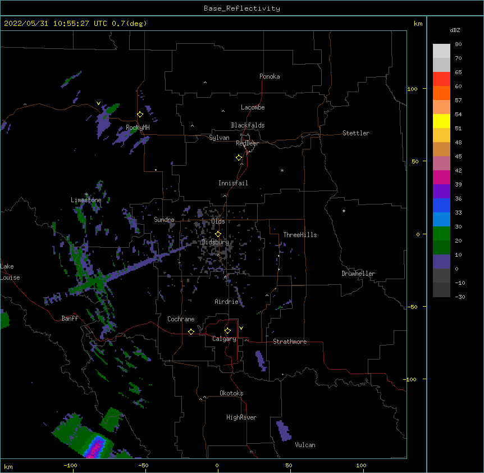The width and height of the screenshot is (484, 473).
Task: Click the yellow diamond marker beside RockyMH
Action: tap(140, 115)
